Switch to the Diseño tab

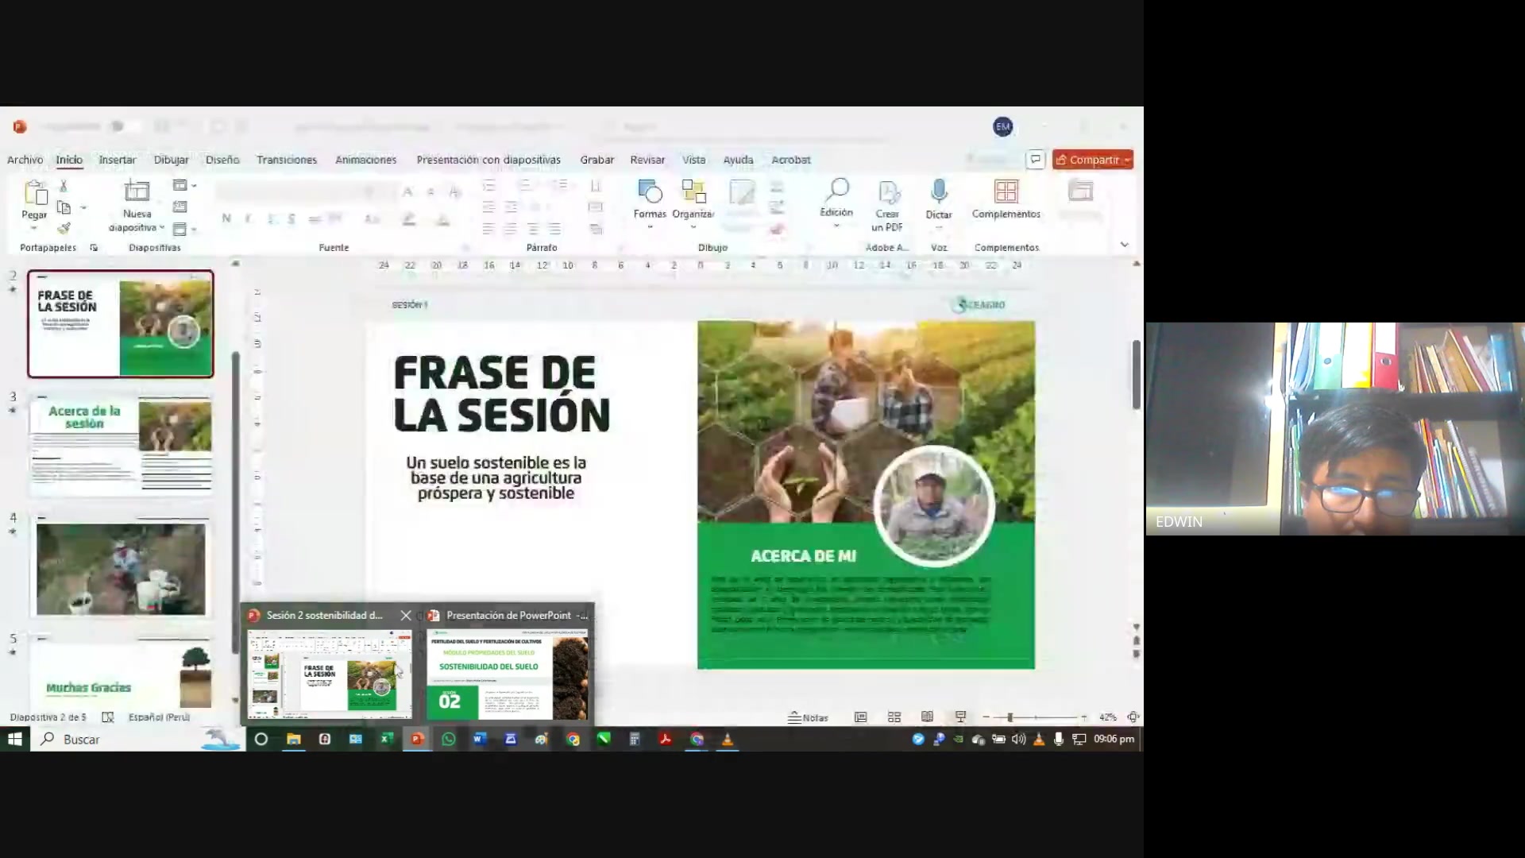(x=222, y=160)
